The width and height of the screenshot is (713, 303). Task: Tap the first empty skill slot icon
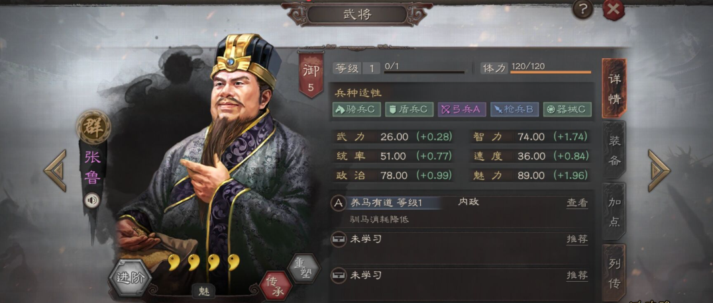[x=339, y=239]
